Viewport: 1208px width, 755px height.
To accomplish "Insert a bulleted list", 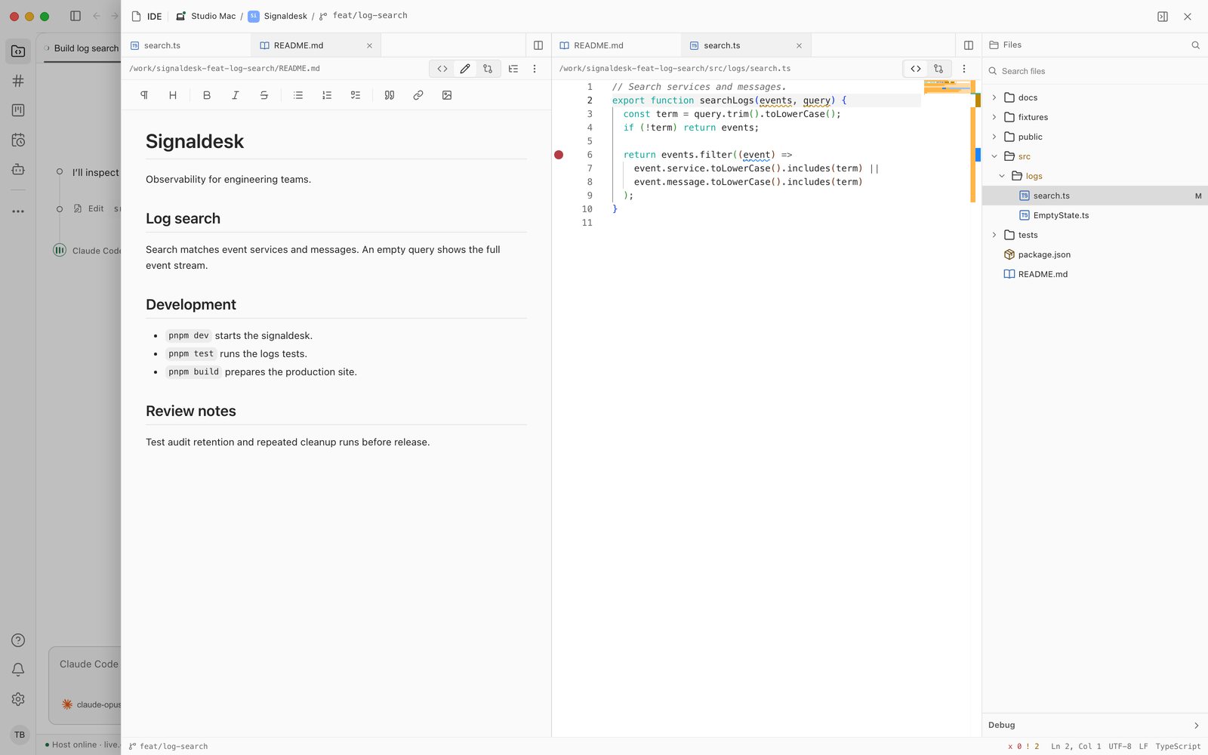I will (x=298, y=95).
